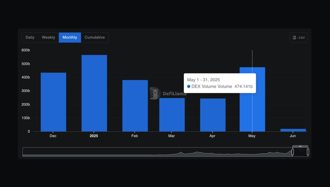The width and height of the screenshot is (330, 187).
Task: Click the May volume bar
Action: 252,99
